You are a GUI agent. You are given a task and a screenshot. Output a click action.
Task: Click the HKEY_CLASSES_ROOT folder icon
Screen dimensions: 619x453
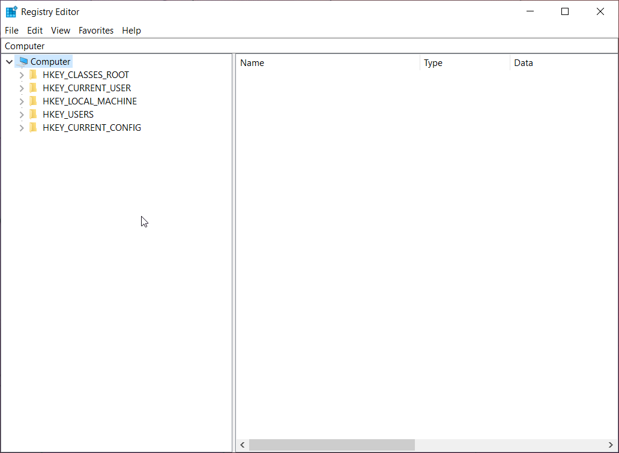pos(34,74)
